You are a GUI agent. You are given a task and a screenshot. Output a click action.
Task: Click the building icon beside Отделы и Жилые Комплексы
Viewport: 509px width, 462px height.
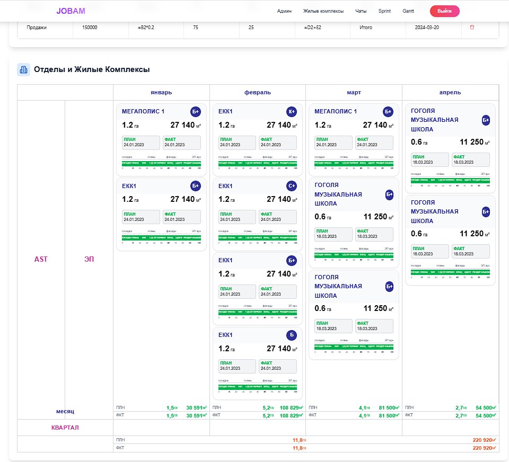point(23,69)
